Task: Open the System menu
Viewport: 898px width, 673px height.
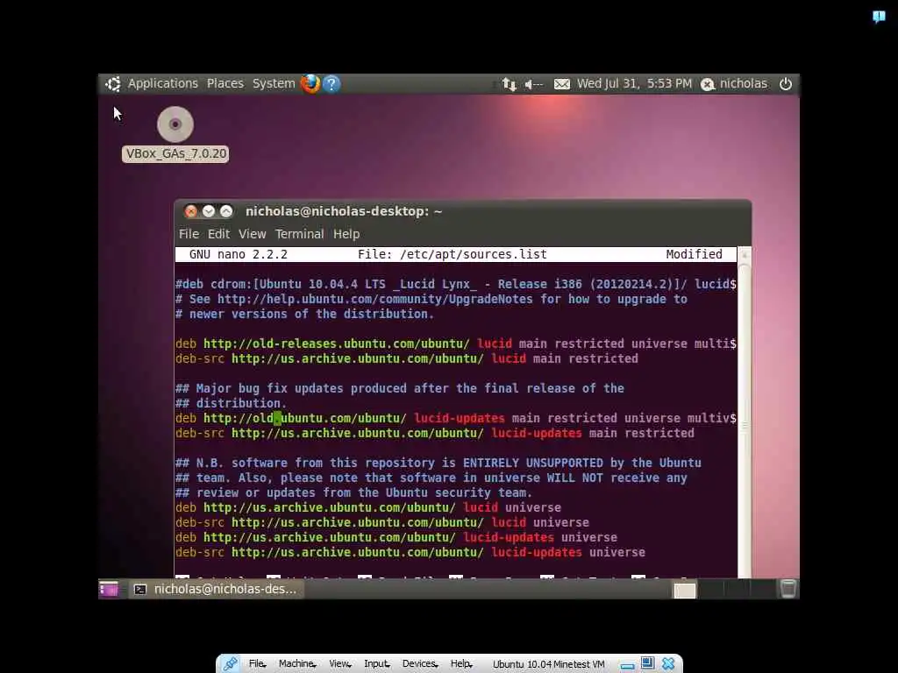Action: point(274,83)
